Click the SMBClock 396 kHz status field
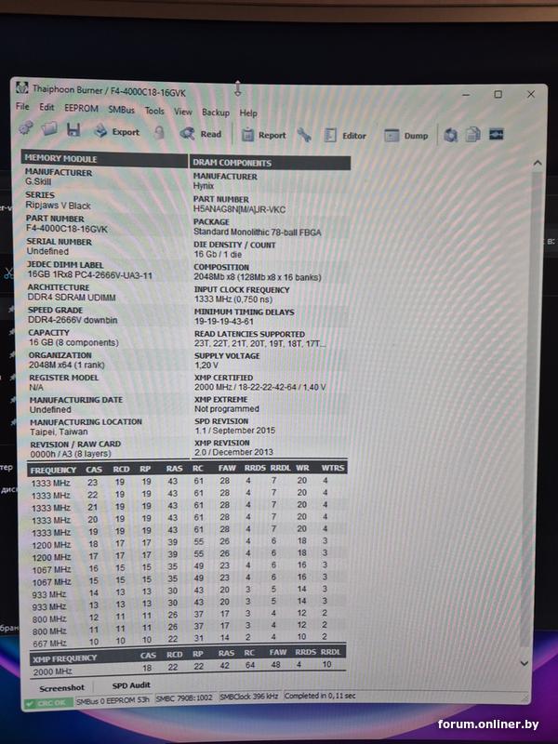The image size is (558, 744). pyautogui.click(x=248, y=697)
